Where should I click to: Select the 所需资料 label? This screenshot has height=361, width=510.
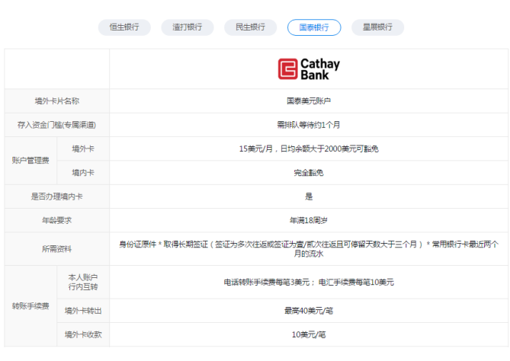point(57,249)
